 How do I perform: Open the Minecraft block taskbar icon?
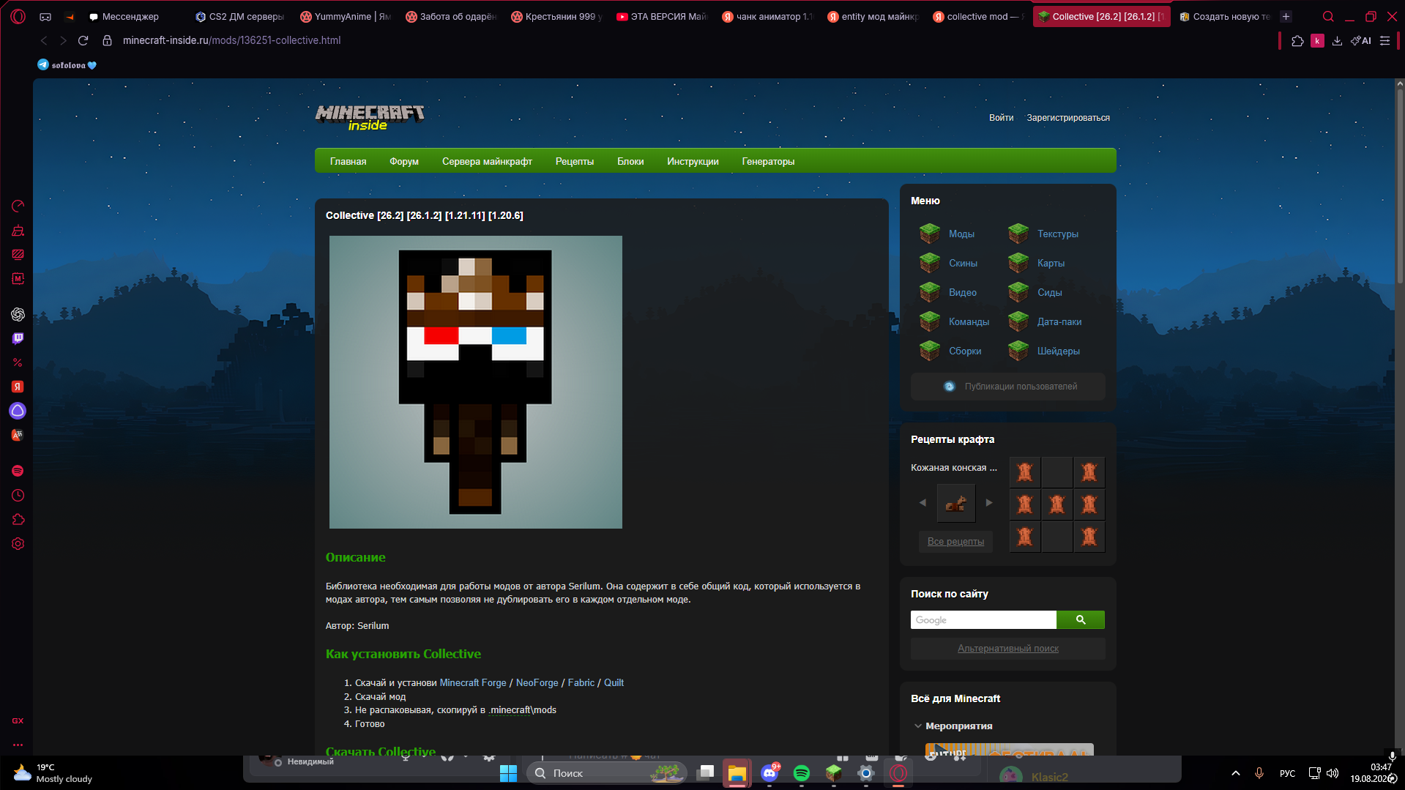(x=834, y=773)
